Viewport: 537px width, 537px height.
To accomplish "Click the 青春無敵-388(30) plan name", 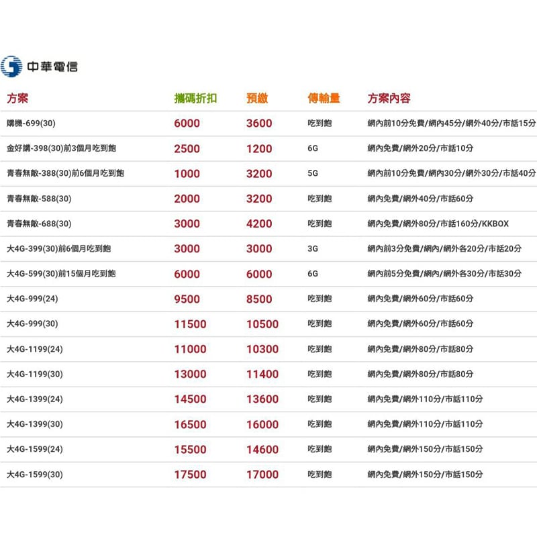I will [x=65, y=173].
